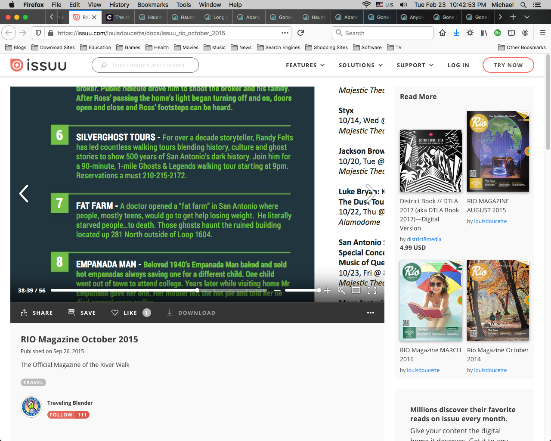
Task: Open the Wi-Fi status menu
Action: point(366,5)
